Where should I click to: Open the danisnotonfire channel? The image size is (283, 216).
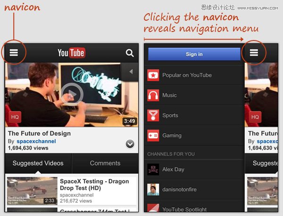(194, 190)
